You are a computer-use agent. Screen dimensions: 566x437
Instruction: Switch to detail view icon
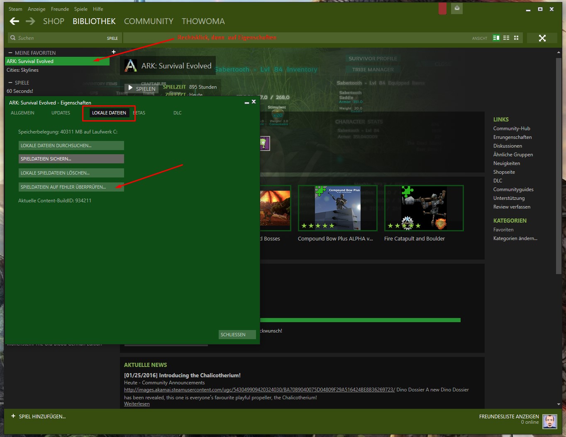coord(496,38)
